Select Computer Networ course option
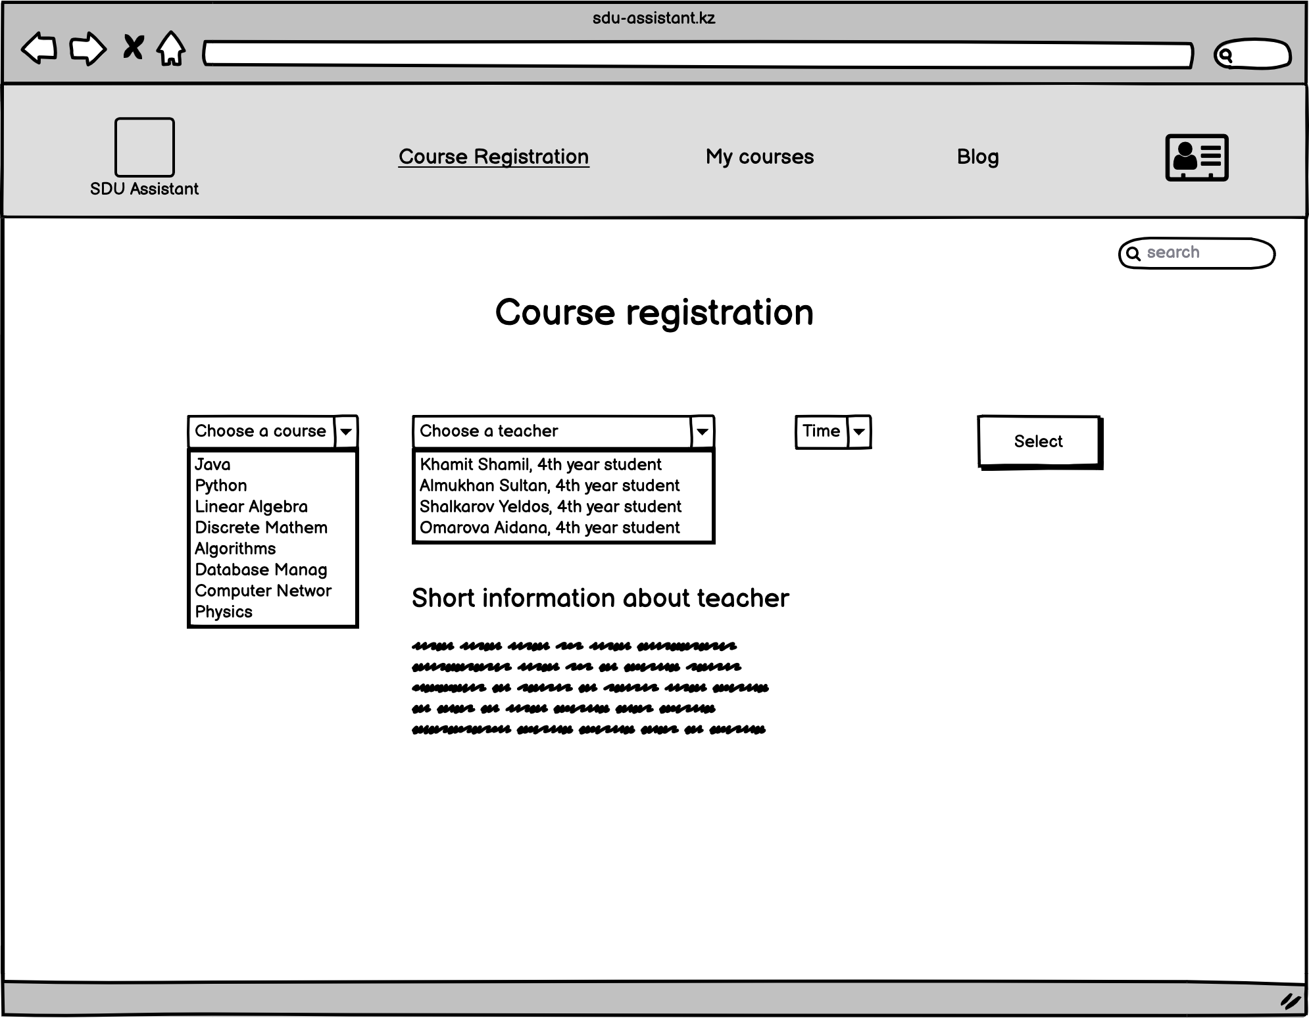 click(273, 591)
